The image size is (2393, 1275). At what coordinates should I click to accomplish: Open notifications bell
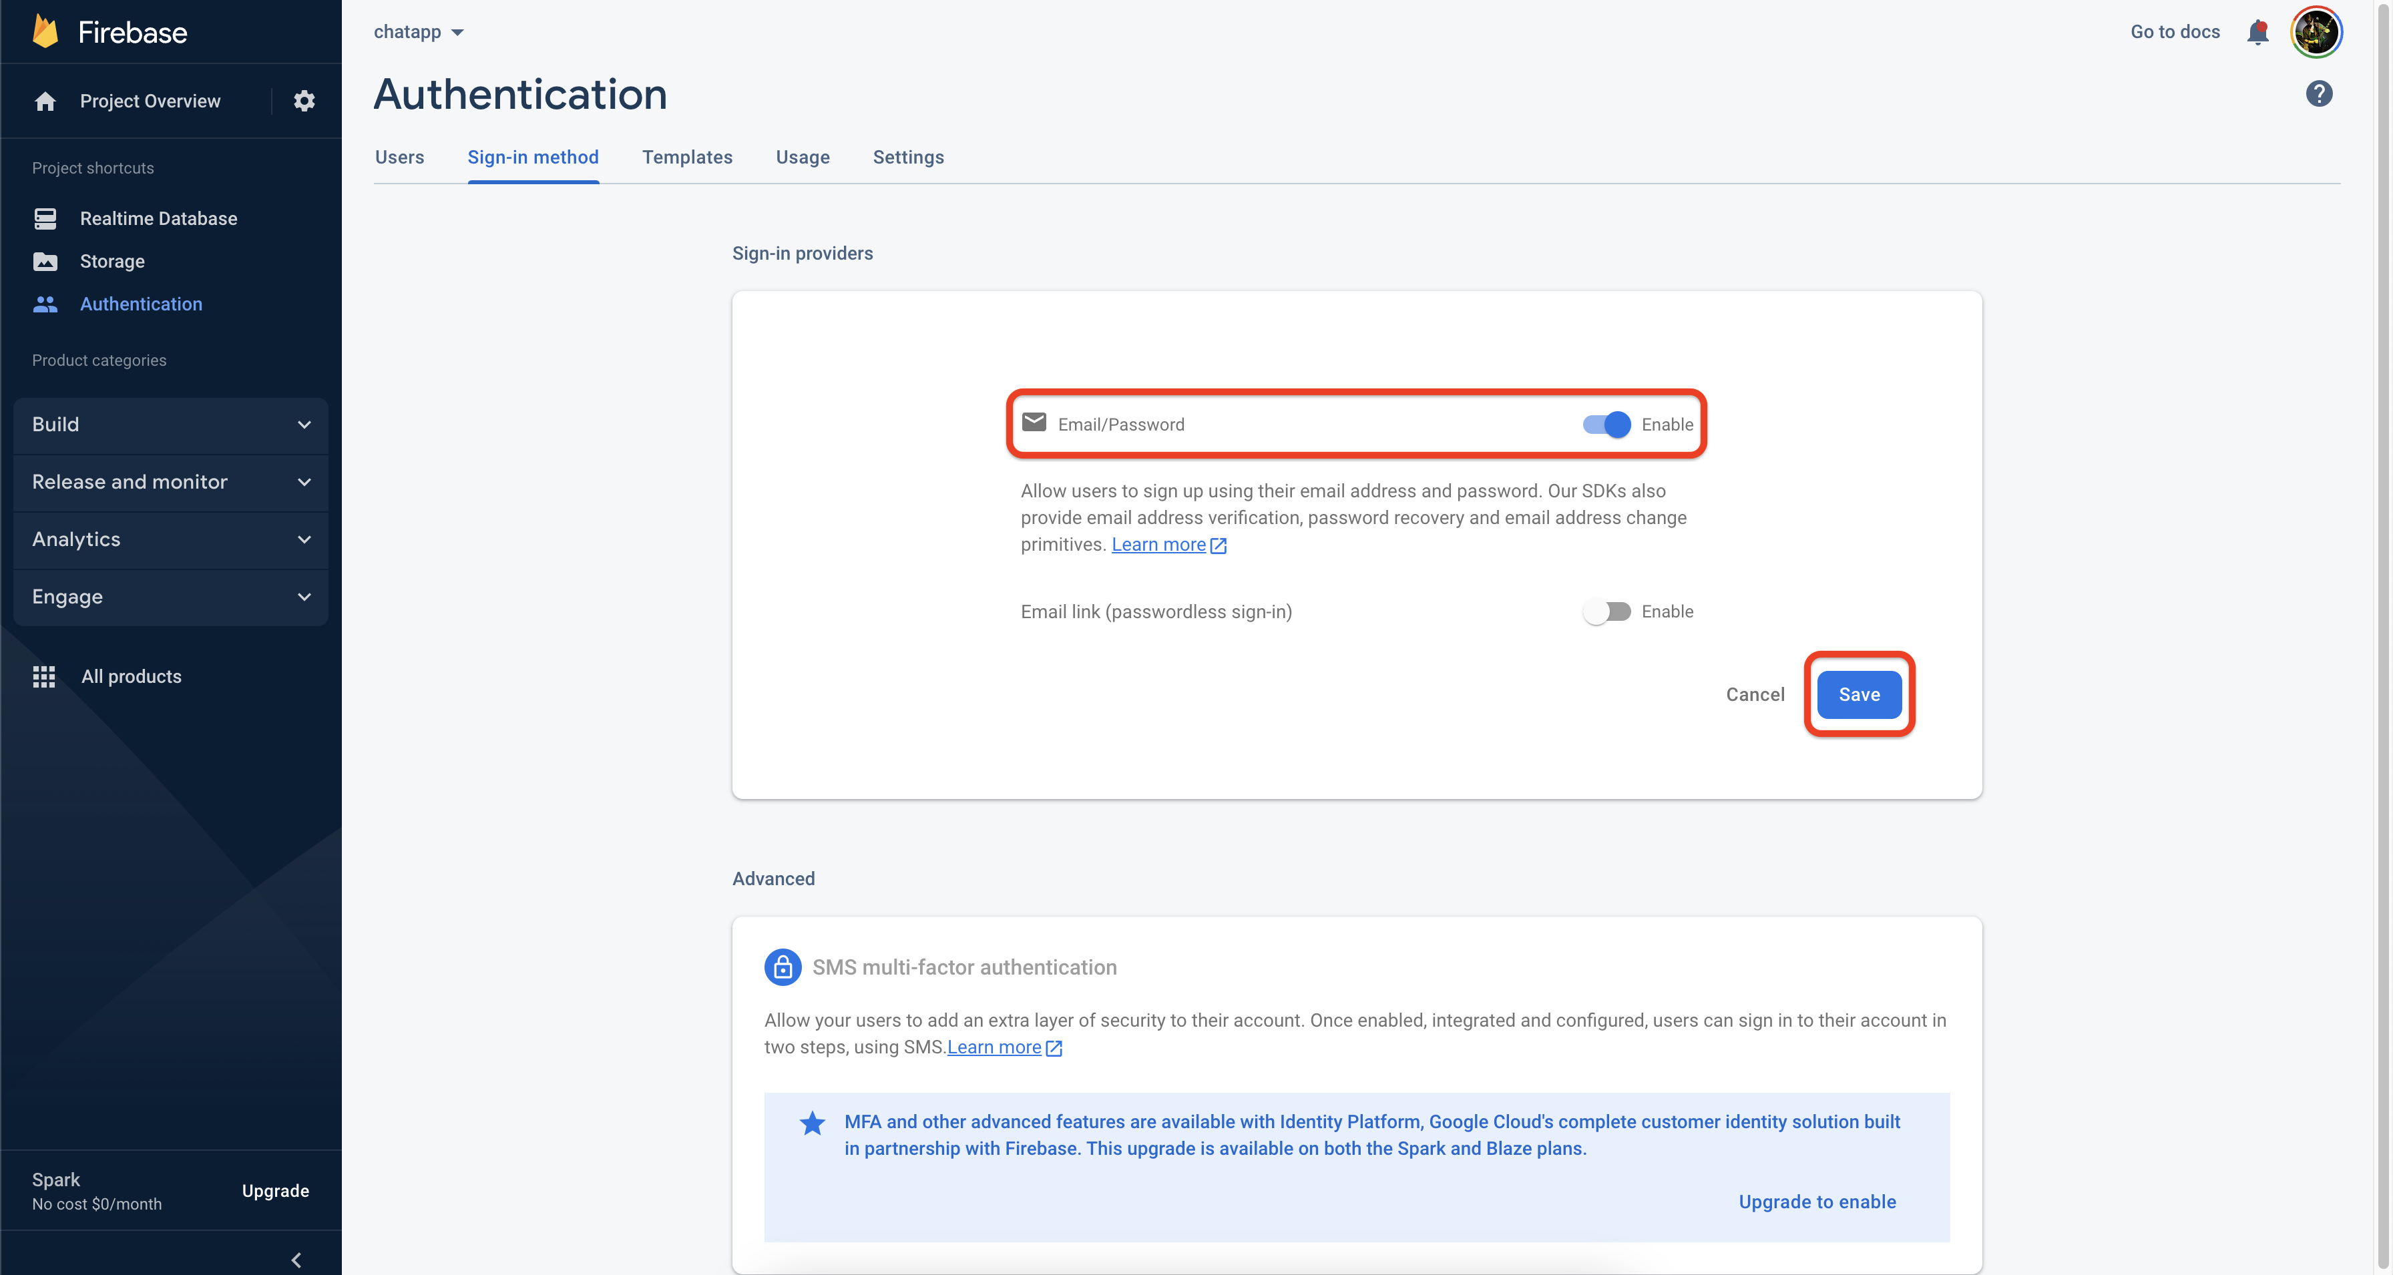(2257, 31)
